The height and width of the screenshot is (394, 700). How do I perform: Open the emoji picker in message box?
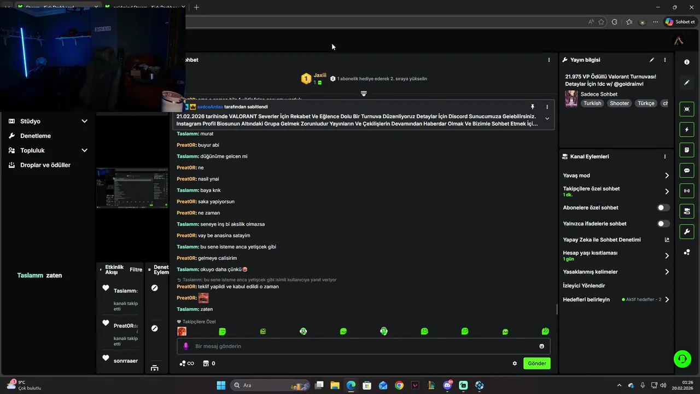tap(542, 346)
